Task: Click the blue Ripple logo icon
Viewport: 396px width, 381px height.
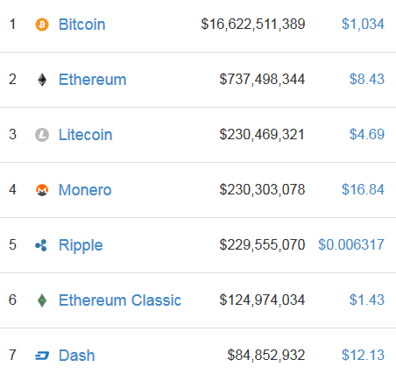Action: coord(41,245)
